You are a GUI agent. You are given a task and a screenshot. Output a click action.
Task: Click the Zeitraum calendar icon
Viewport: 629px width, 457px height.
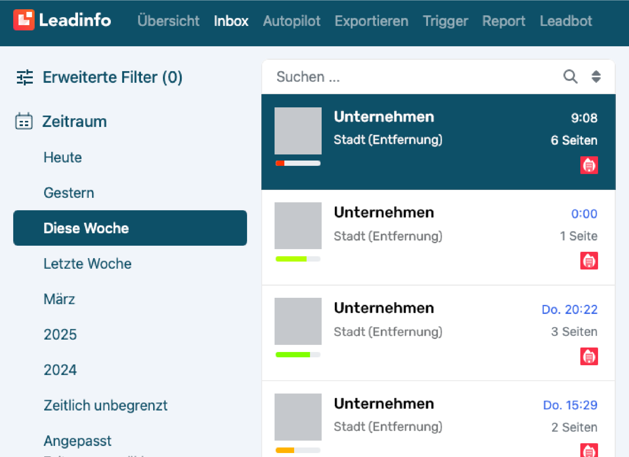coord(24,121)
